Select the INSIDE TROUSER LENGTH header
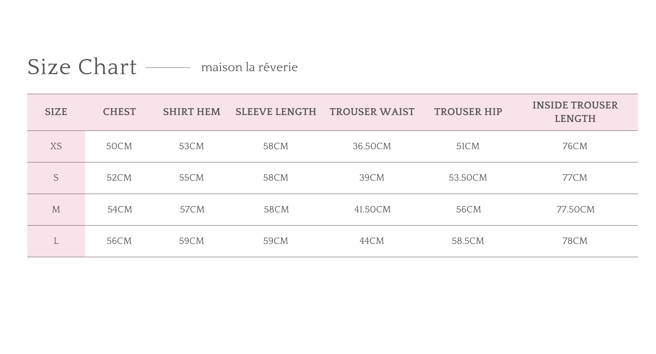This screenshot has width=656, height=354. tap(575, 112)
